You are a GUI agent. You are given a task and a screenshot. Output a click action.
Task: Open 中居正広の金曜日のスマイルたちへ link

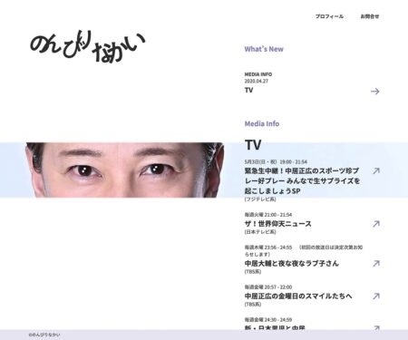pyautogui.click(x=298, y=296)
